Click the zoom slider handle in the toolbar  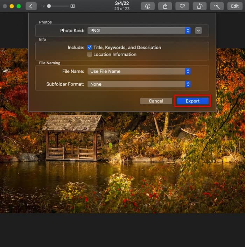tap(49, 6)
